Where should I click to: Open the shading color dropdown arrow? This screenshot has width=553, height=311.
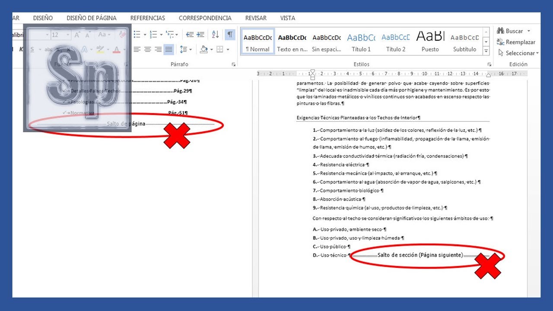pyautogui.click(x=211, y=50)
